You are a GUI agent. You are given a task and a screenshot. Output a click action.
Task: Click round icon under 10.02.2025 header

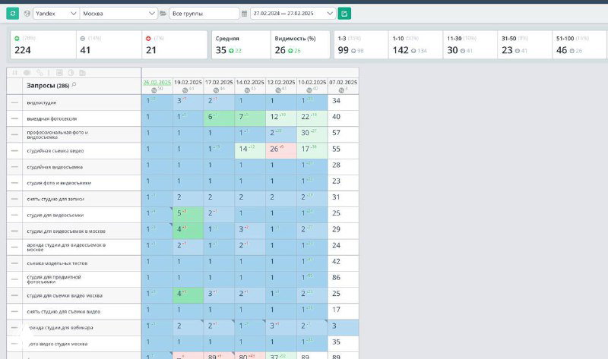(309, 90)
